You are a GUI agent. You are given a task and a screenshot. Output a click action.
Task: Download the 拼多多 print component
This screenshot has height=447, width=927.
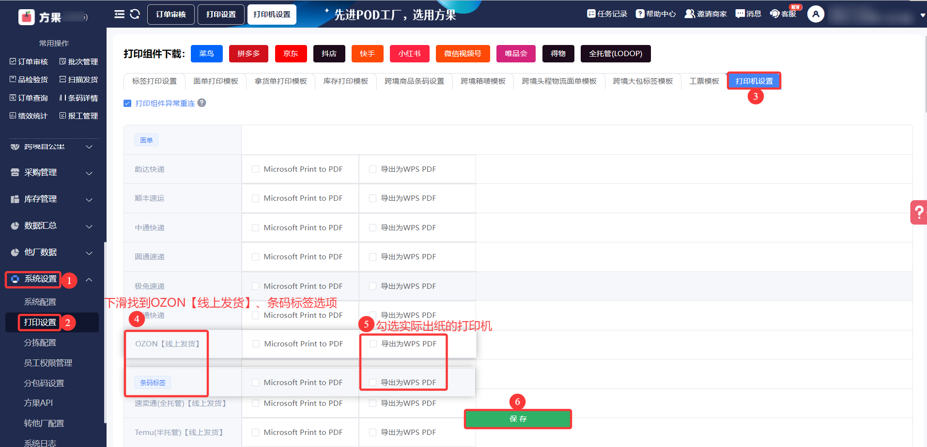pyautogui.click(x=248, y=54)
